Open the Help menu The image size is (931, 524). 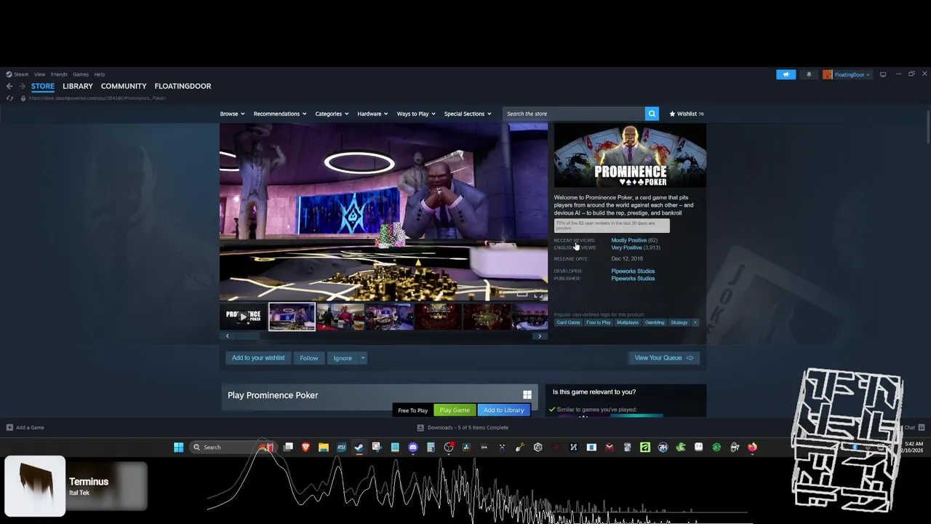(100, 74)
